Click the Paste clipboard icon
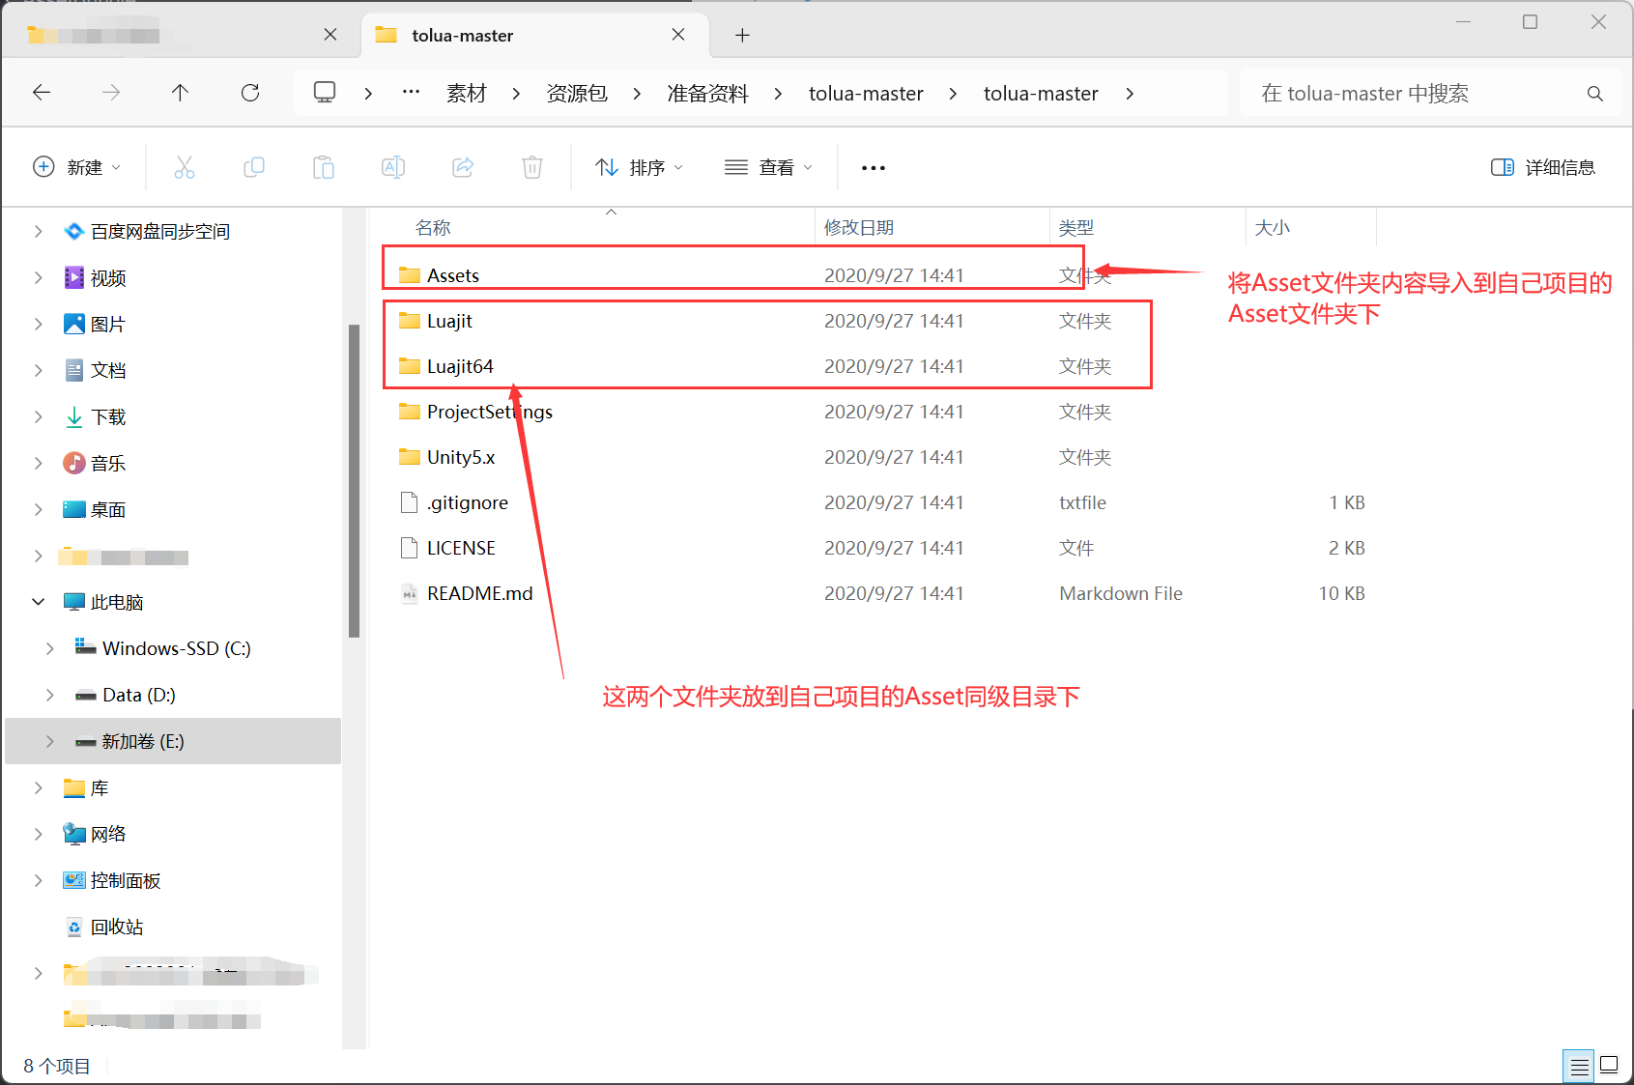This screenshot has height=1085, width=1634. tap(324, 167)
